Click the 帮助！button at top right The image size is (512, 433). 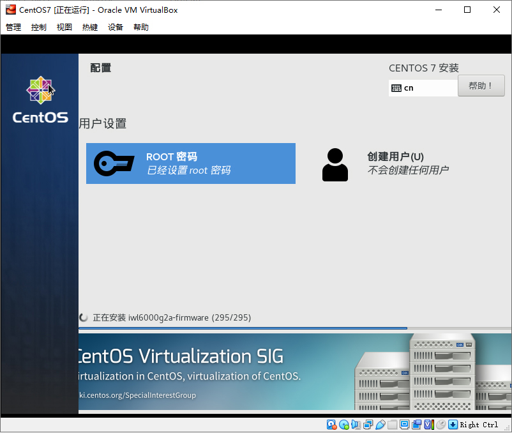(x=481, y=85)
